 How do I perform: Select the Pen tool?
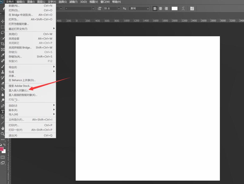pyautogui.click(x=3, y=106)
